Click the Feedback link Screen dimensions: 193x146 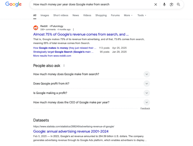tap(145, 108)
